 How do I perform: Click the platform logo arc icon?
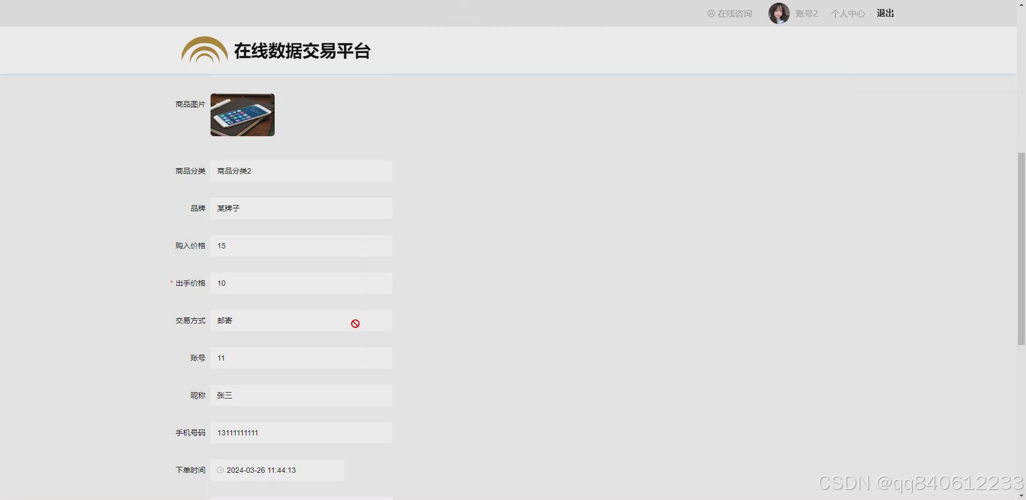pyautogui.click(x=204, y=49)
